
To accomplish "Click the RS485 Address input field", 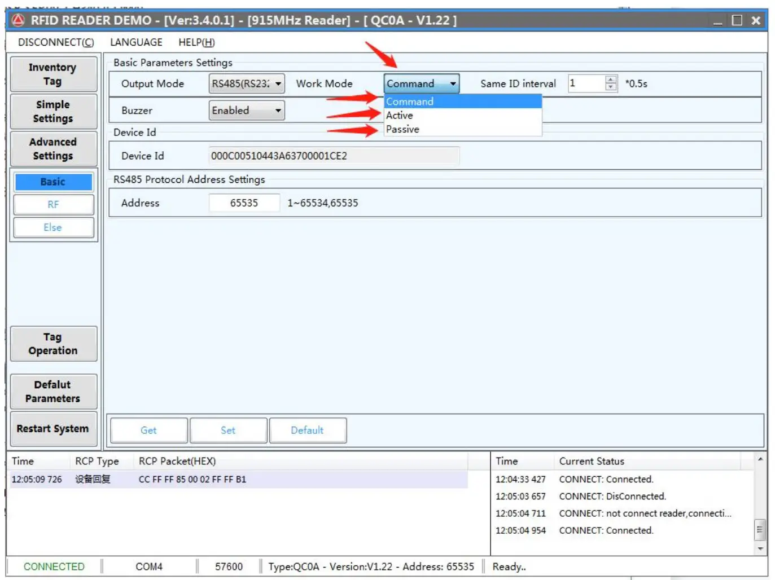I will [x=244, y=203].
